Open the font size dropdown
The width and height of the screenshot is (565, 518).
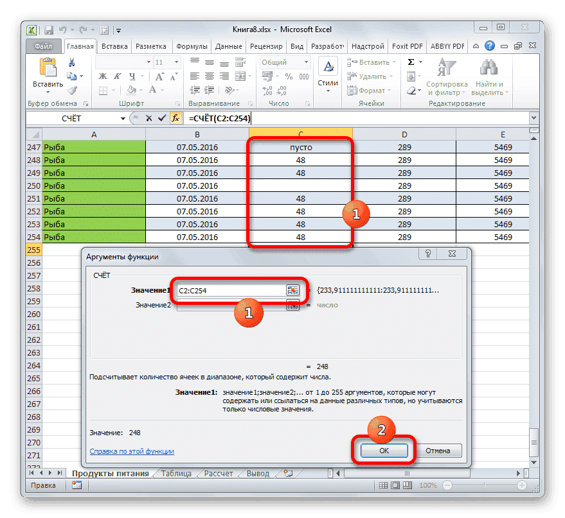(x=175, y=62)
